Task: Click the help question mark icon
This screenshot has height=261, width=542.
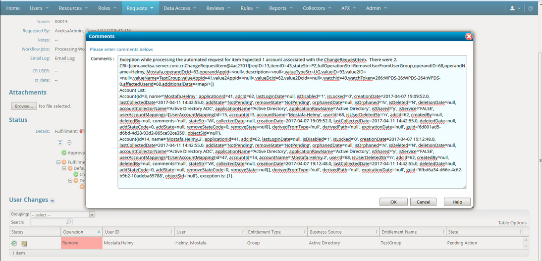Action: click(x=531, y=8)
